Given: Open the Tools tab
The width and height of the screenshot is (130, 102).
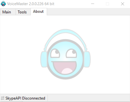Looking at the screenshot, I should 23,12.
